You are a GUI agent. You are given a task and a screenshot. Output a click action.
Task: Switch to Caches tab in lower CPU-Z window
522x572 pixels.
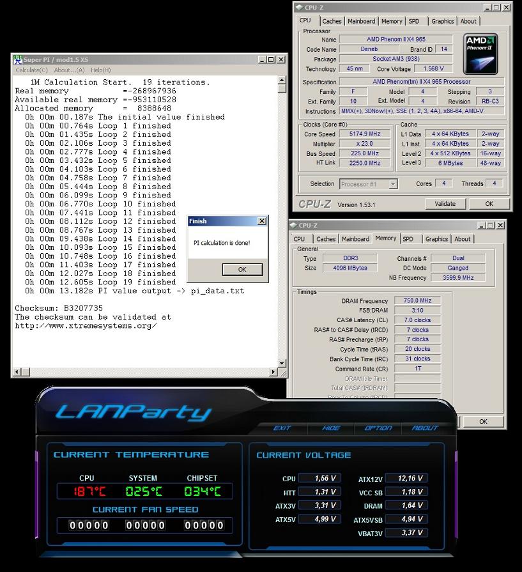(326, 239)
